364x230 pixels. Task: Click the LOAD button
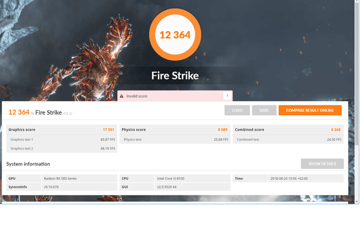coord(237,110)
